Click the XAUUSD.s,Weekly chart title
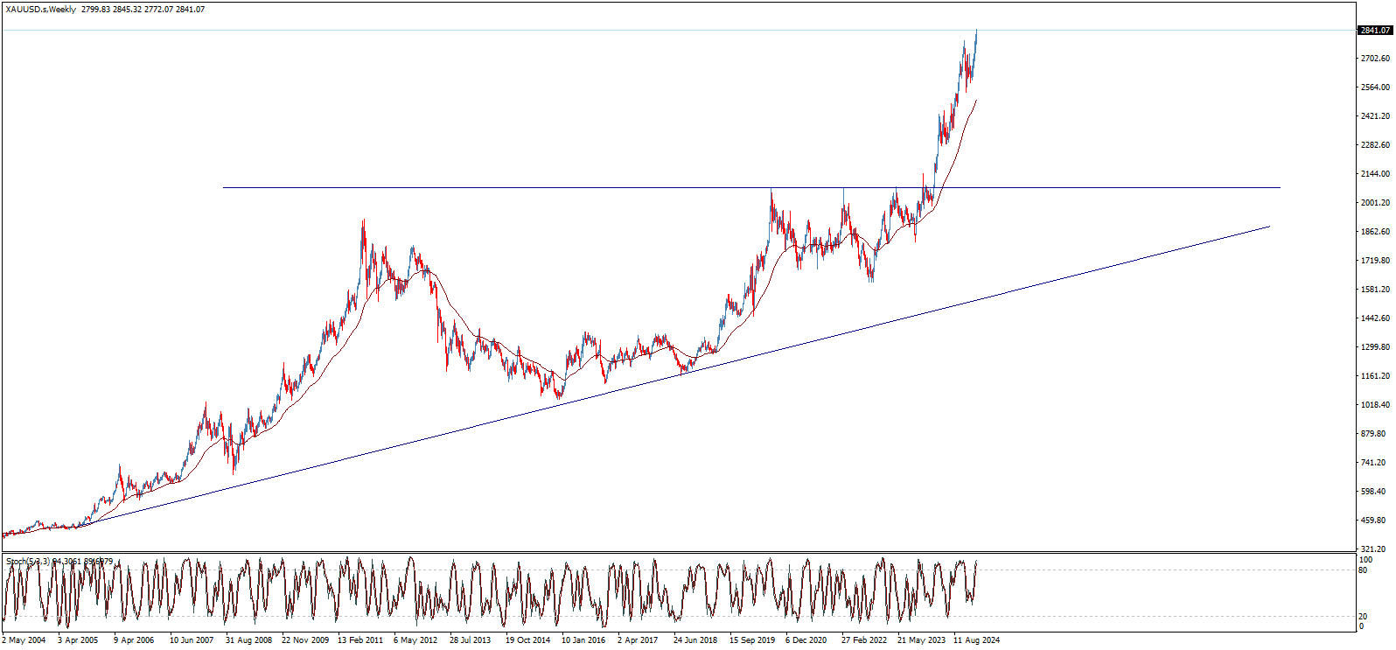 pos(41,9)
